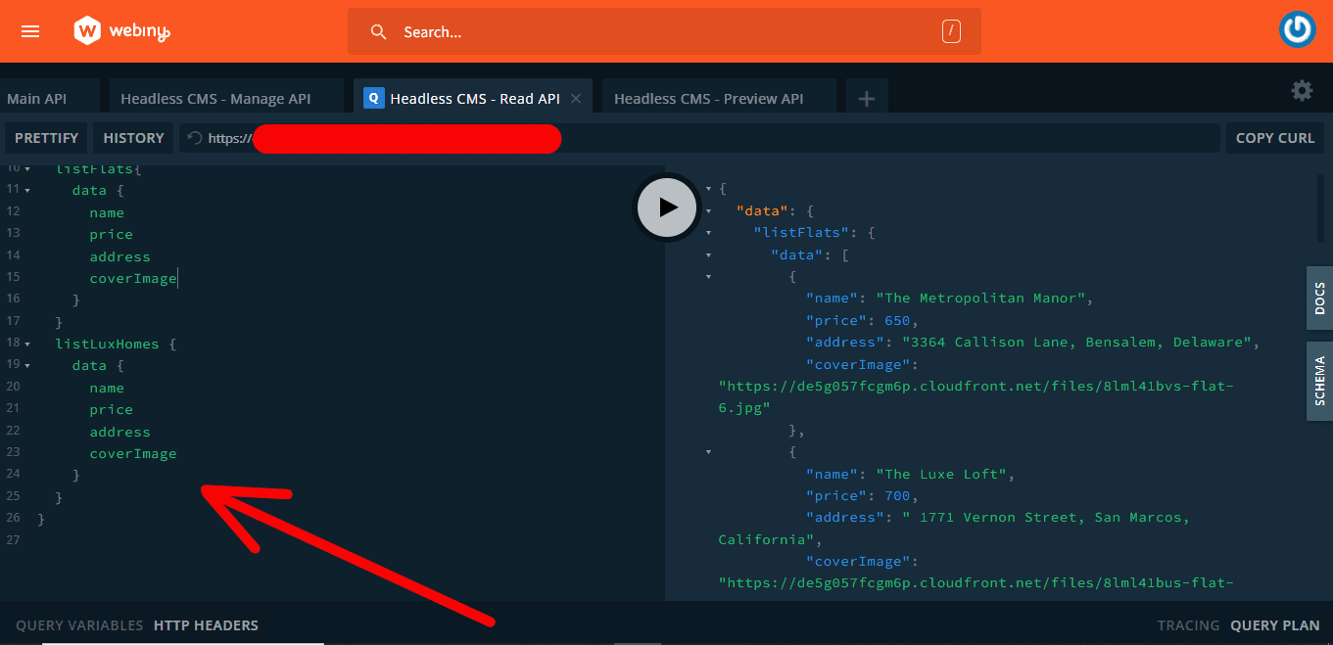The height and width of the screenshot is (645, 1333).
Task: Switch to the Headless CMS - Preview API tab
Action: [x=707, y=98]
